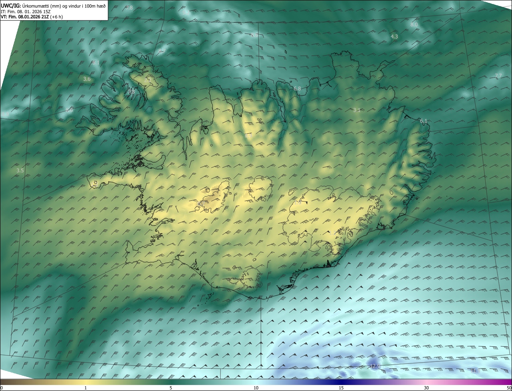Screen dimensions: 512x391
Task: Click the 6.8 value label on the north coast
Action: 297,89
